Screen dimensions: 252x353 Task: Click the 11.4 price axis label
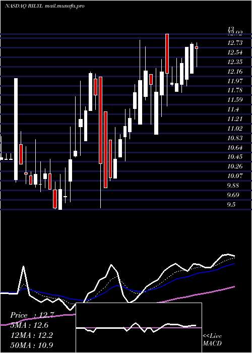tap(233, 109)
